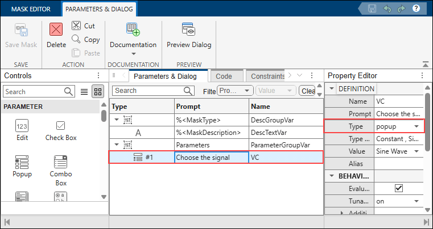Open the Value Sine Wave dropdown
433x229 pixels.
(399, 151)
